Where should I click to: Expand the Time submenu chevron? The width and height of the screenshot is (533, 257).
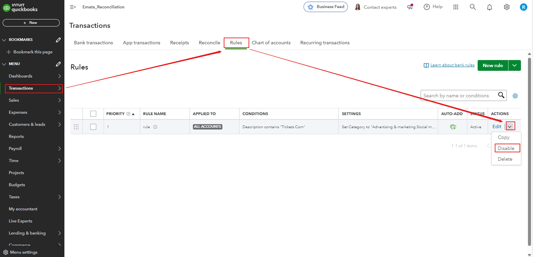coord(59,161)
